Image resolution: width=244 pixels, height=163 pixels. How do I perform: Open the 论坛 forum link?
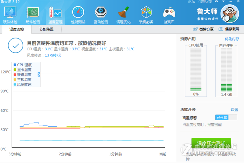[192, 2]
